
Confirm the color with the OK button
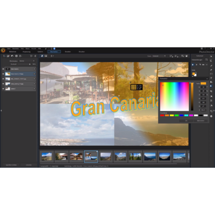187,121
